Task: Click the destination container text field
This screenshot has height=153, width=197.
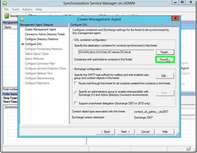Action: (x=116, y=52)
